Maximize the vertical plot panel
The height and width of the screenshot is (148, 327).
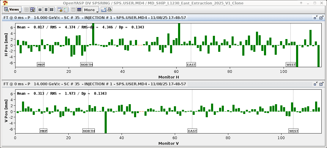pyautogui.click(x=321, y=84)
